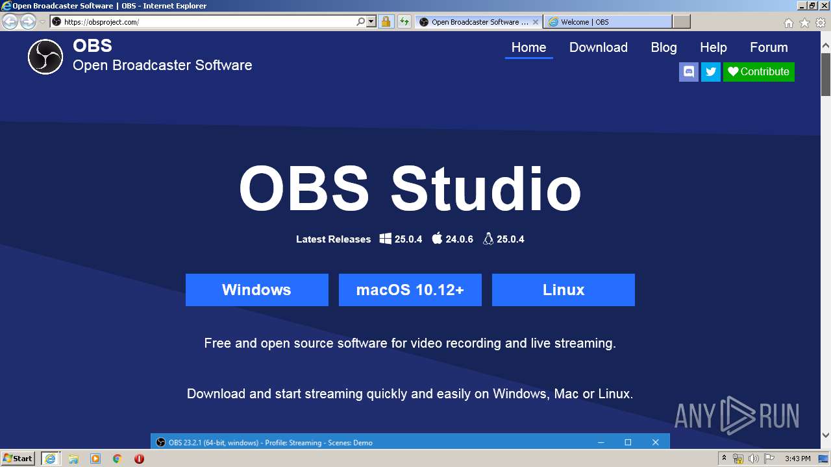Image resolution: width=831 pixels, height=467 pixels.
Task: Click the Windows logo next to 25.0.4
Action: (386, 239)
